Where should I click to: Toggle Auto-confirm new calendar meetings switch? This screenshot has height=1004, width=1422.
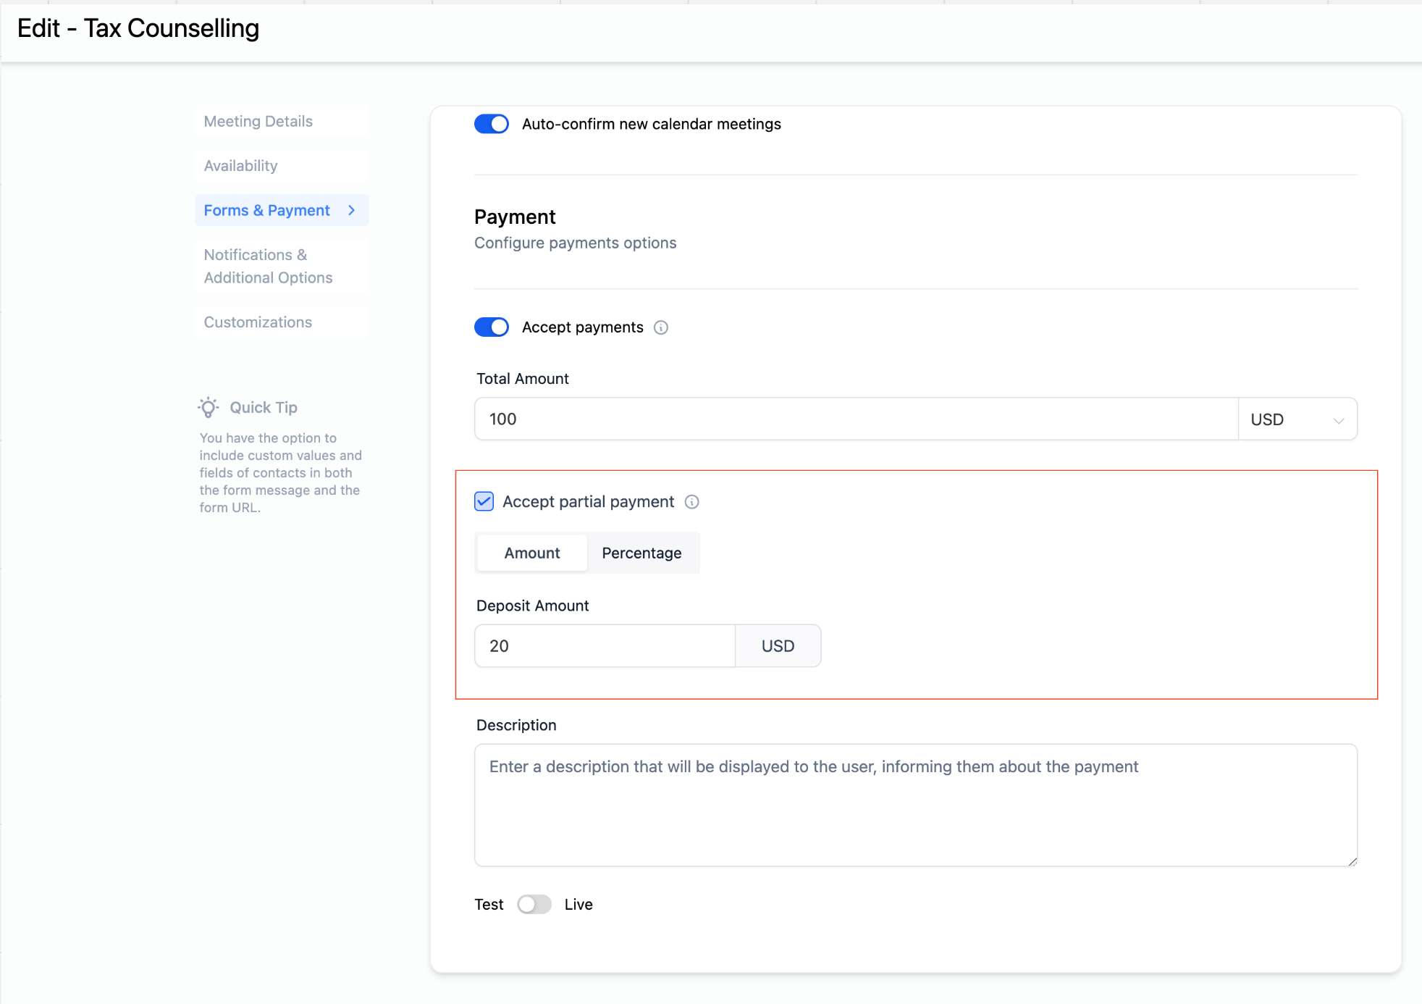(x=492, y=124)
